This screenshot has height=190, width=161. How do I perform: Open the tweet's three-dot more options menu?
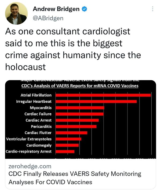coord(152,9)
